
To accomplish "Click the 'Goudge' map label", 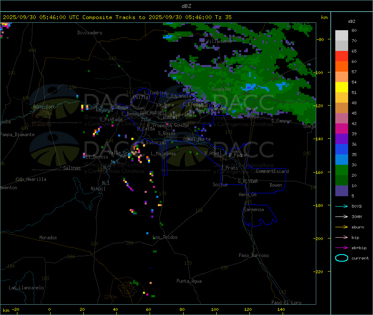I will coord(182,125).
